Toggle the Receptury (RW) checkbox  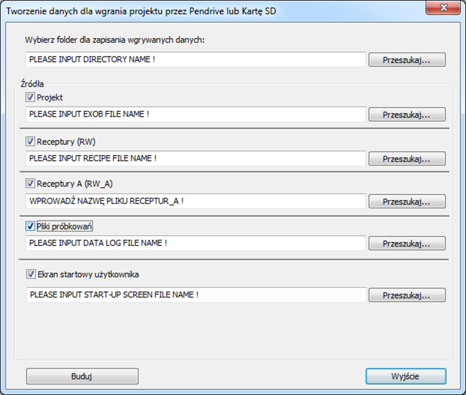pyautogui.click(x=30, y=141)
